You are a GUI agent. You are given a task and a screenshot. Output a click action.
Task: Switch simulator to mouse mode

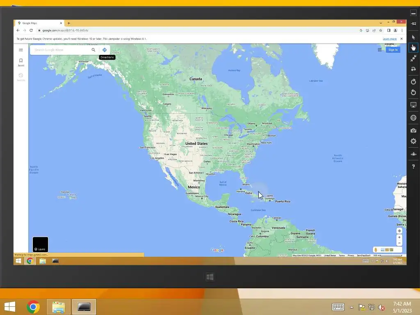click(413, 37)
